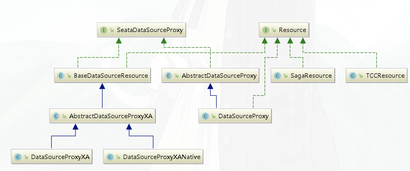
Task: Select the Resource interface node
Action: 284,30
